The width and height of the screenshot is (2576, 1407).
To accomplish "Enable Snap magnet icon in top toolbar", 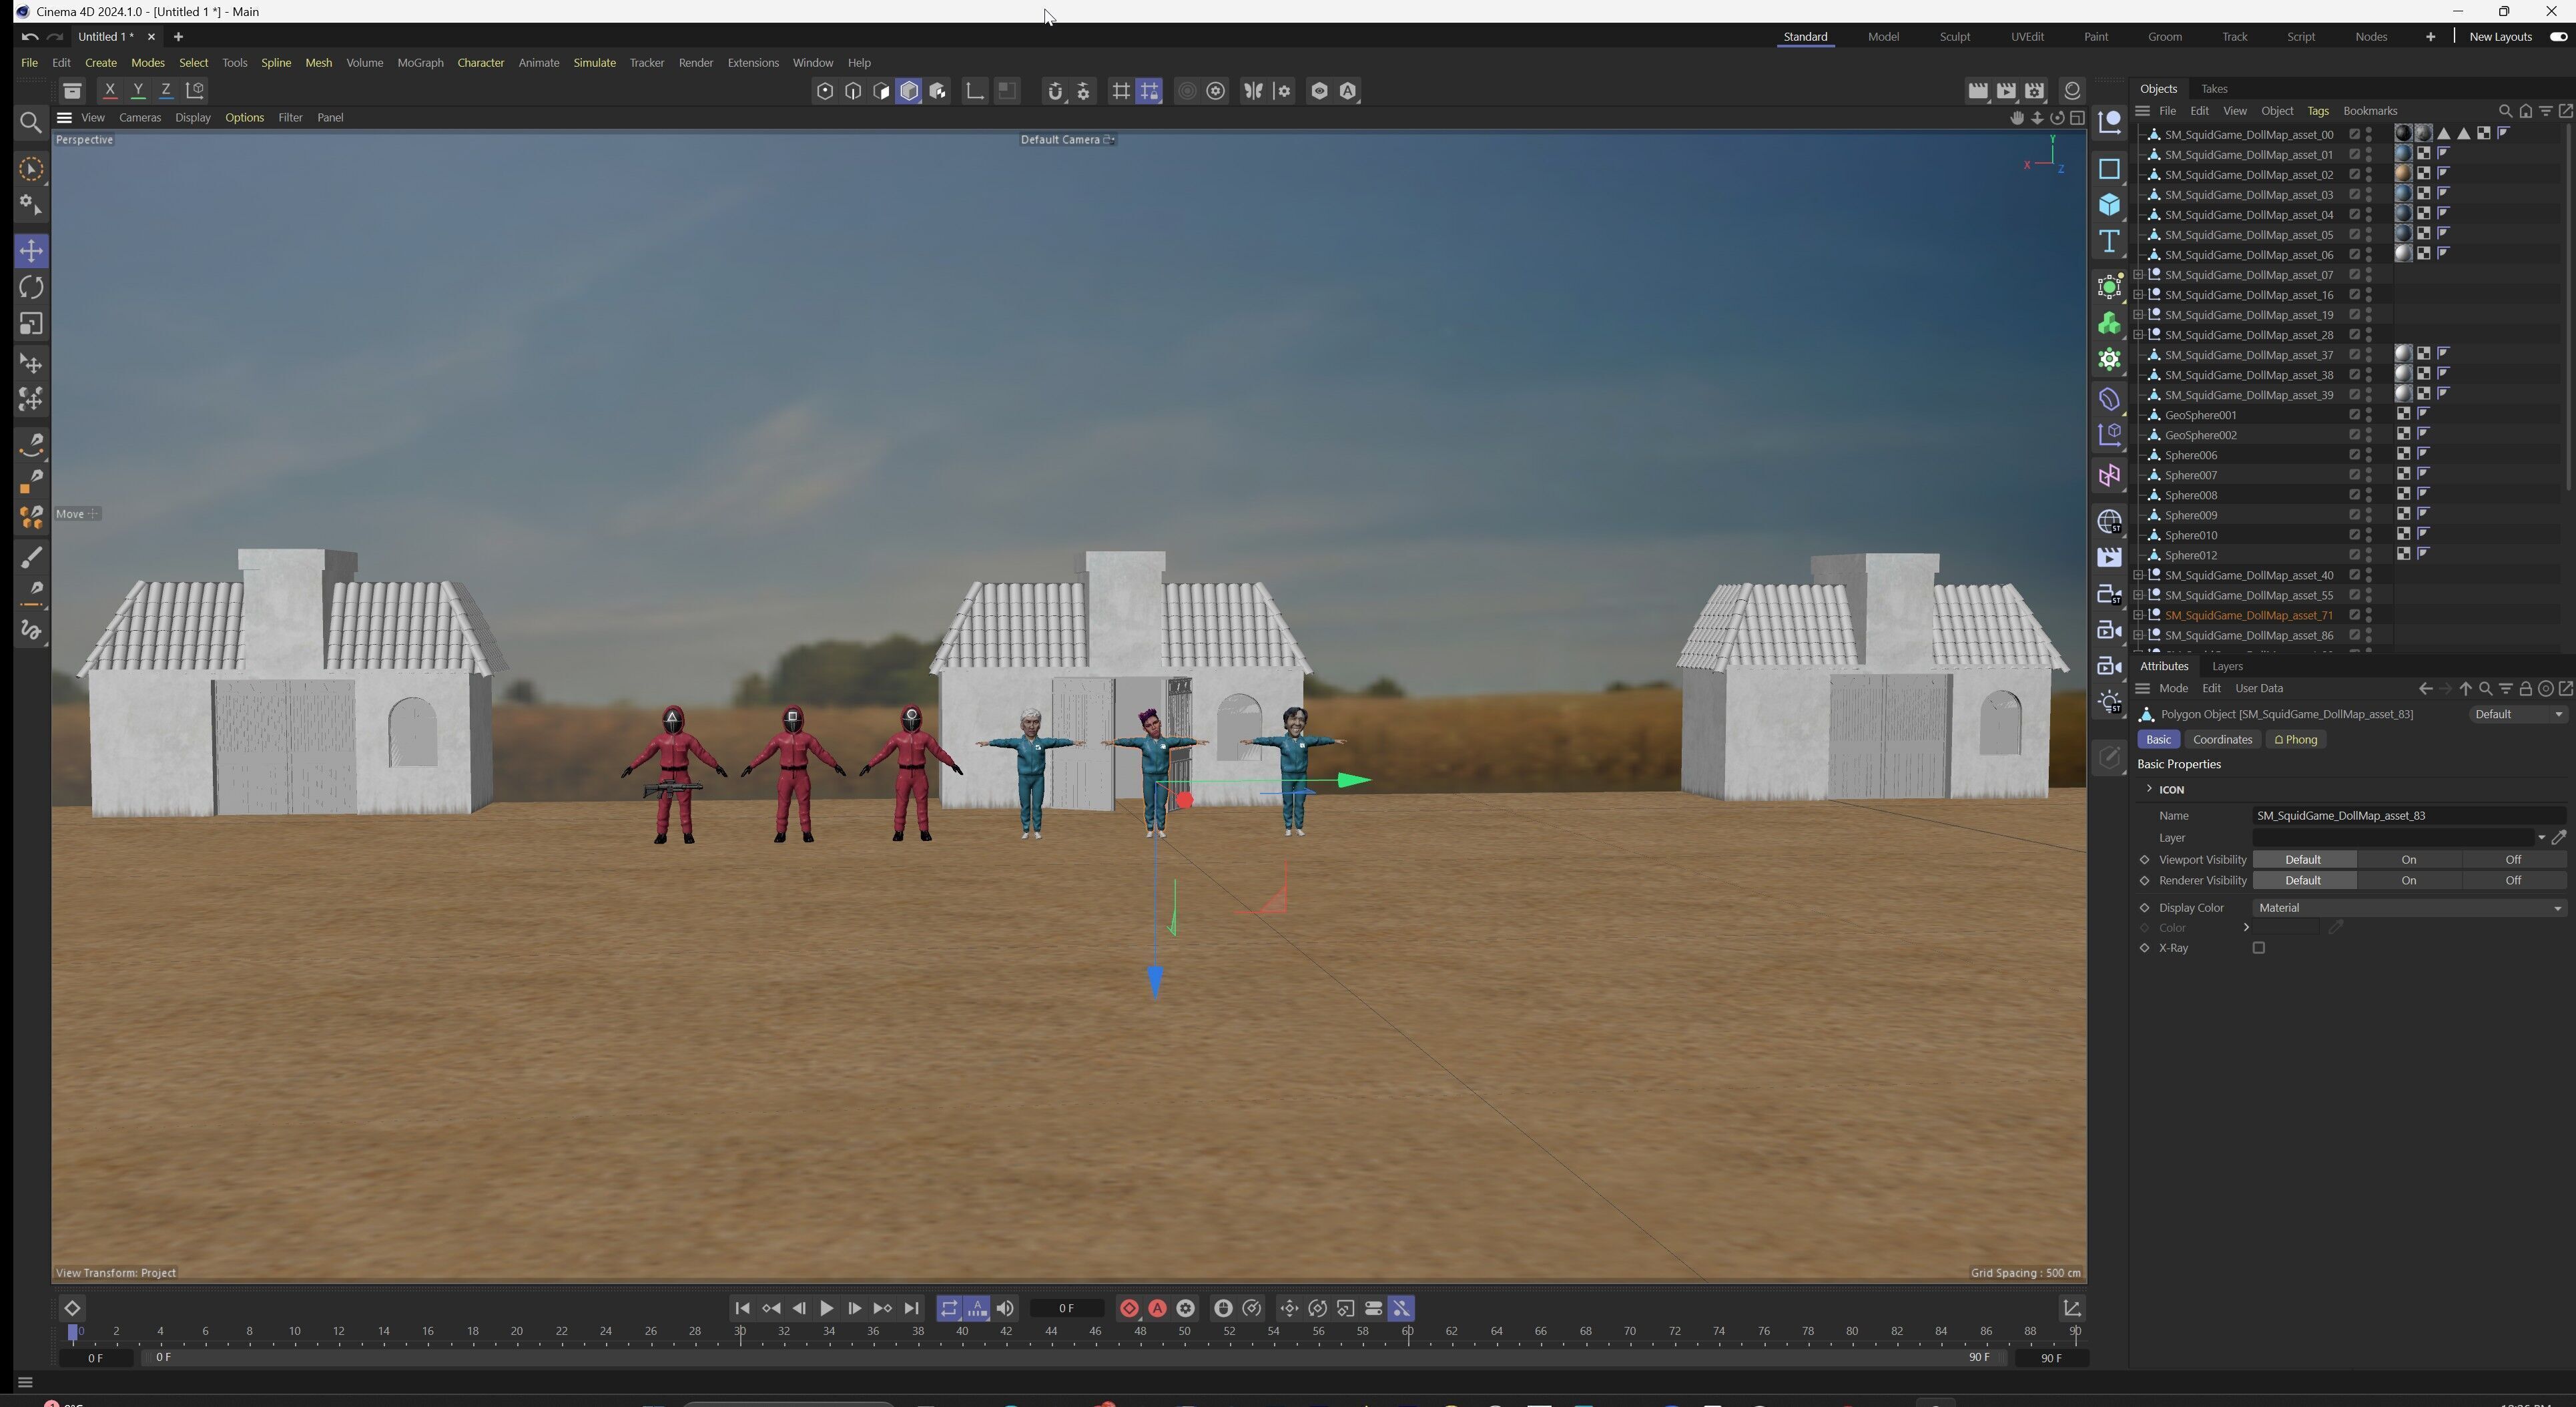I will 1054,91.
